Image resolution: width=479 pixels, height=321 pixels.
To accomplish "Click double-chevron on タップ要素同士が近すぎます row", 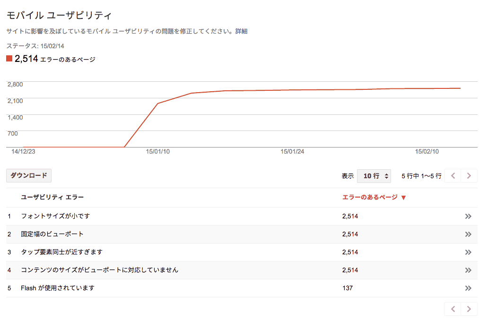I will tap(468, 252).
